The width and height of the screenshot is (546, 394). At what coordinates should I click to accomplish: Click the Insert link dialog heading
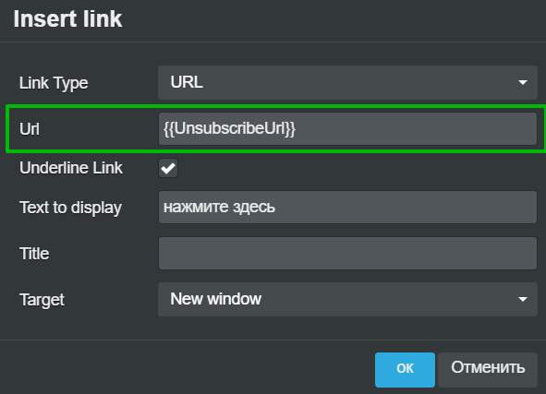coord(67,18)
